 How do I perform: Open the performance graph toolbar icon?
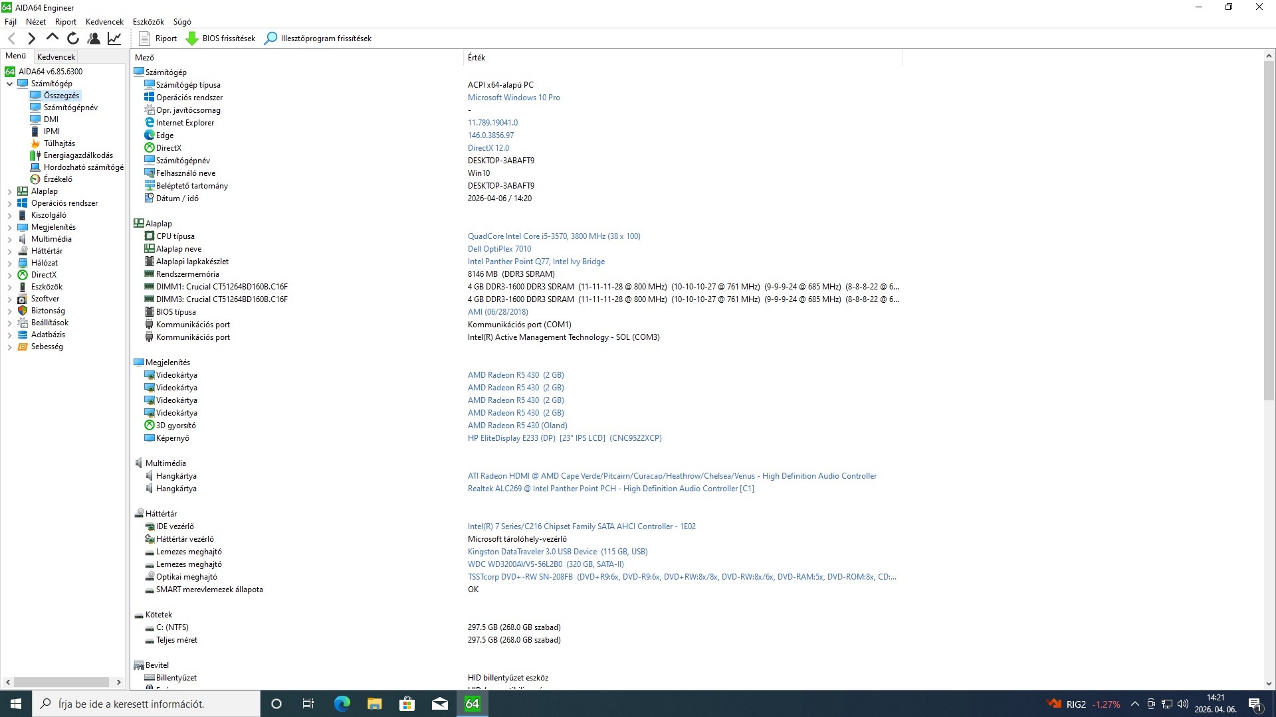pyautogui.click(x=114, y=39)
